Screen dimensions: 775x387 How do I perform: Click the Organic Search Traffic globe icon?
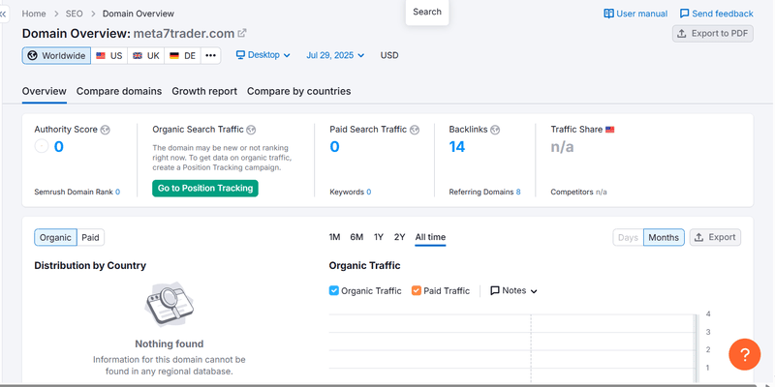pyautogui.click(x=251, y=130)
